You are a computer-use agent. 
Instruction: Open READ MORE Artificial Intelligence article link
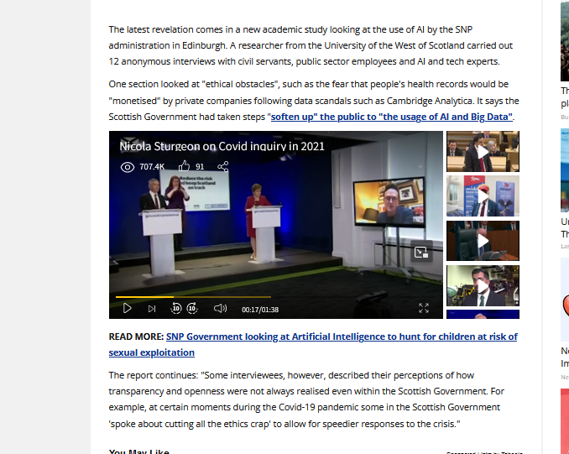[313, 344]
